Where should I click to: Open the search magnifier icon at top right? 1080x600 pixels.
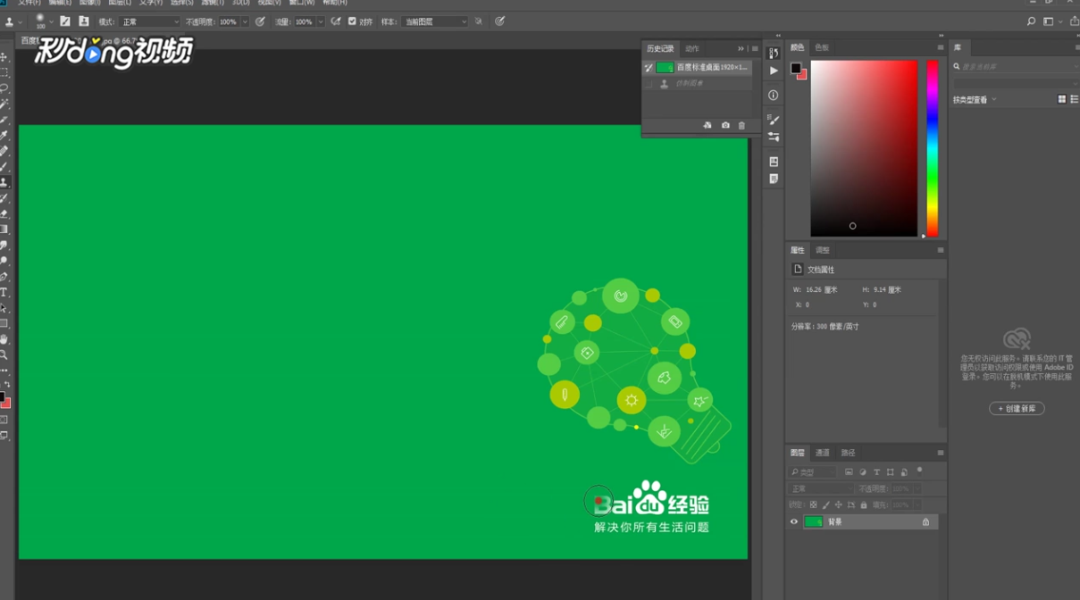[1031, 21]
